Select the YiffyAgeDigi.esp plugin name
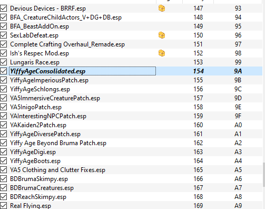This screenshot has width=265, height=209. [33, 152]
